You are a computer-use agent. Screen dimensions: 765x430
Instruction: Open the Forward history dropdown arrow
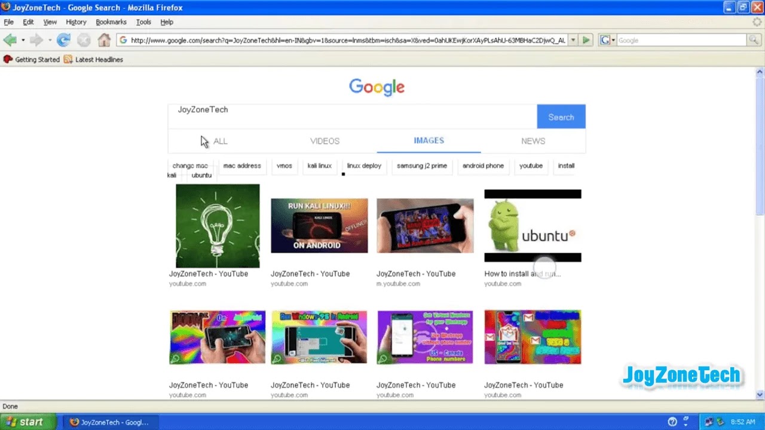[x=49, y=41]
